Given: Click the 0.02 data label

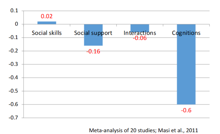Looking at the screenshot, I should 47,16.
